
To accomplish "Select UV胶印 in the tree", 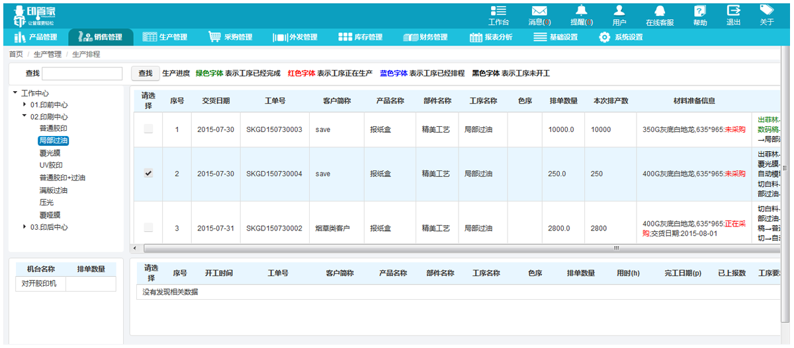I will click(x=51, y=165).
